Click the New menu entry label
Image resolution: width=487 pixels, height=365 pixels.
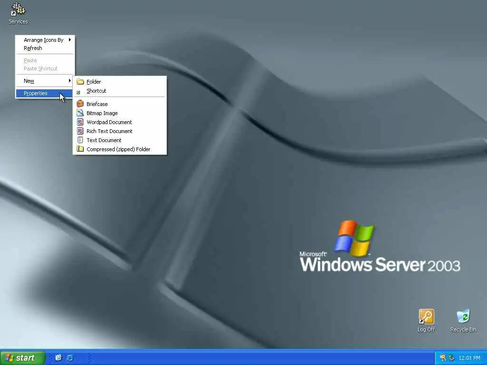(29, 81)
